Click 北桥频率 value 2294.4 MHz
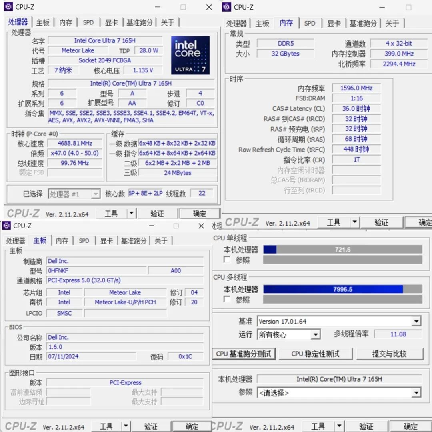432x432 pixels. (x=399, y=64)
